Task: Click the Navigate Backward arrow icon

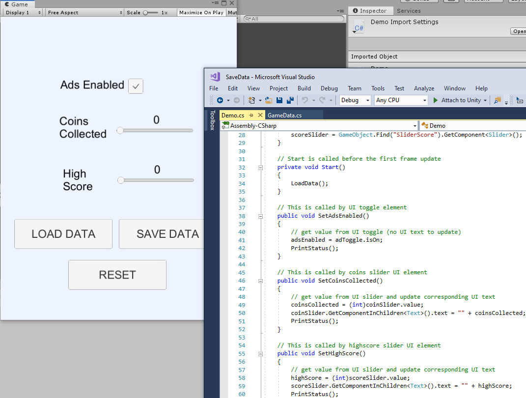Action: tap(220, 100)
